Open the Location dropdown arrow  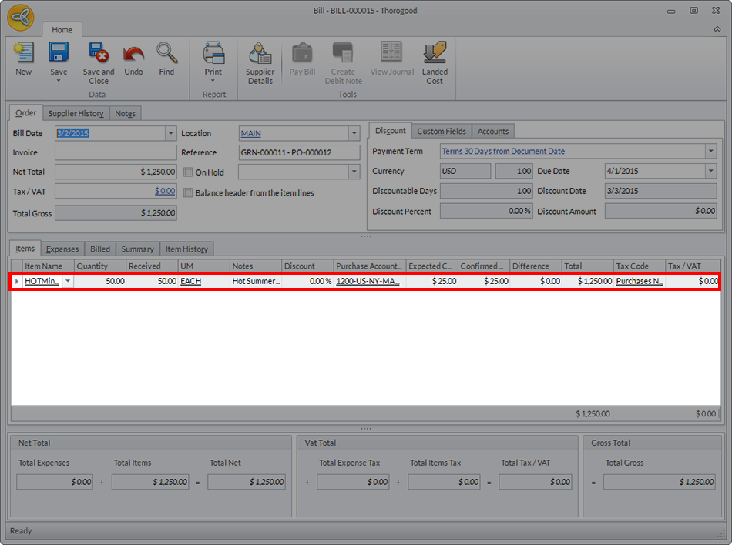(x=354, y=133)
